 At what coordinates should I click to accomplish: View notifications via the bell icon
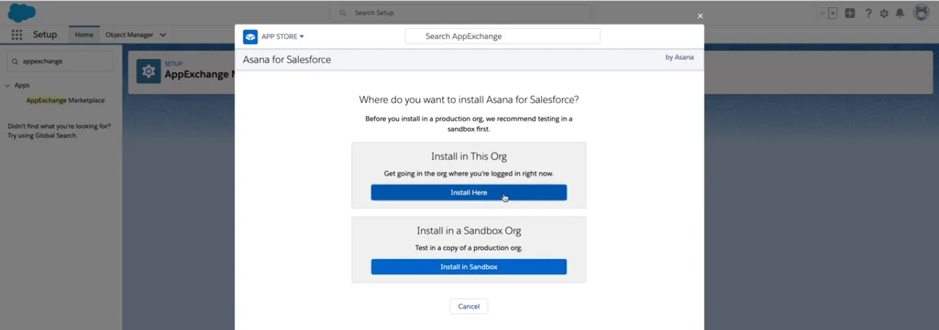(x=900, y=13)
